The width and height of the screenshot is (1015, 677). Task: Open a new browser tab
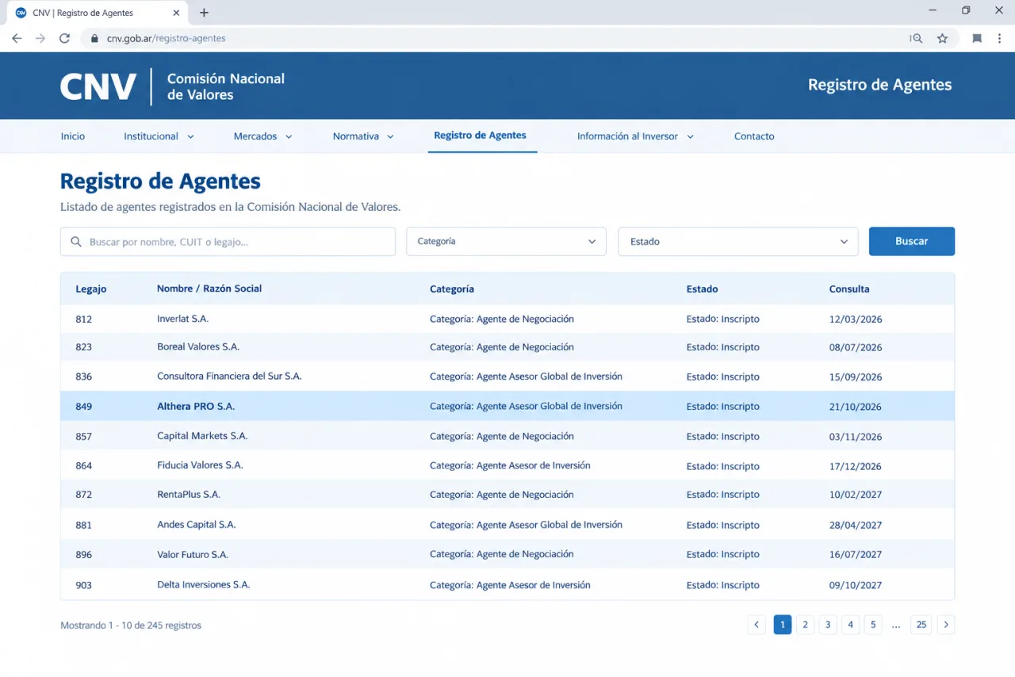tap(204, 13)
